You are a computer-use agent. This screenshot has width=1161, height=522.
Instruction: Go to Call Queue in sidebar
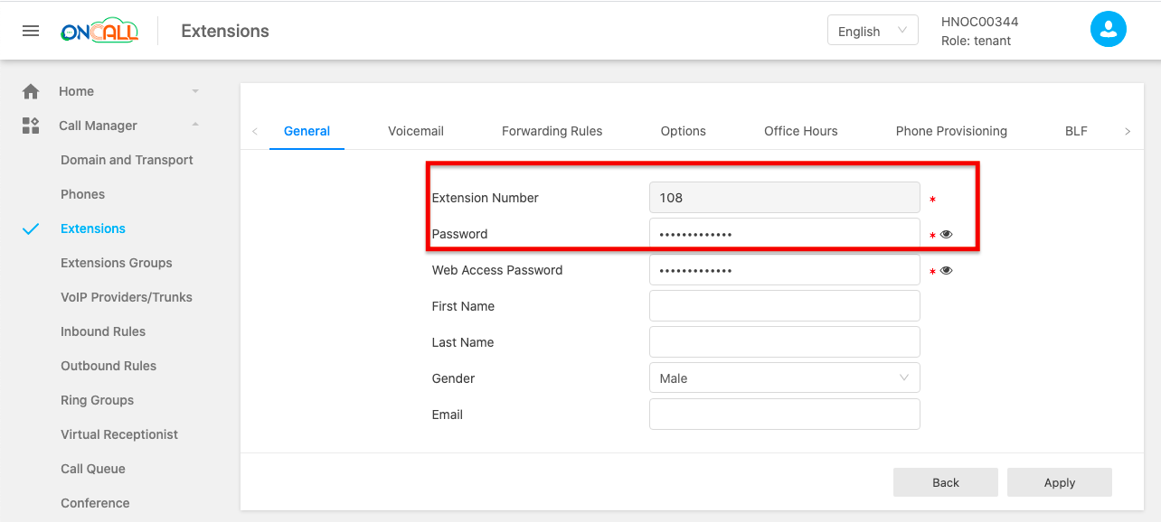[93, 469]
